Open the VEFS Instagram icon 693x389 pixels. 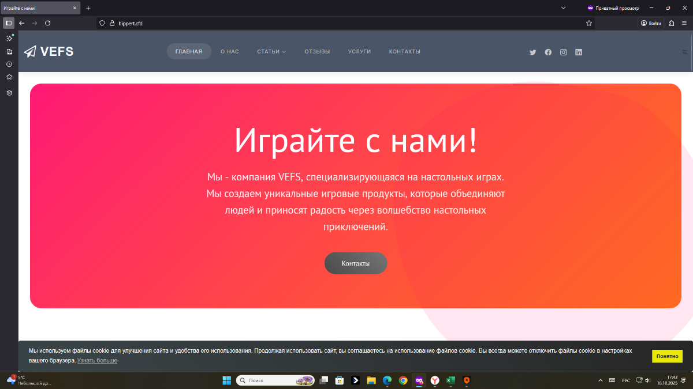click(564, 52)
